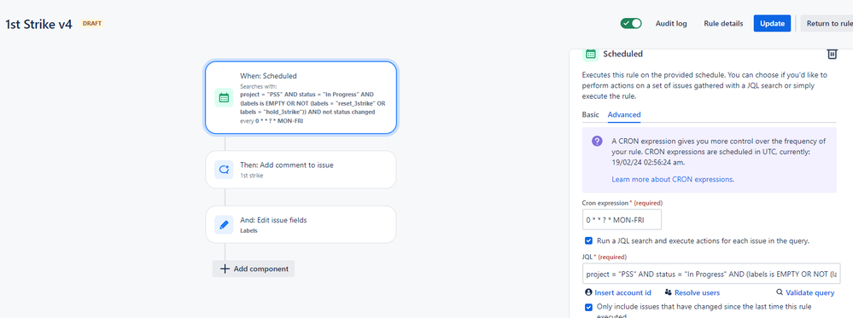Click the JQL query input field

[x=711, y=274]
